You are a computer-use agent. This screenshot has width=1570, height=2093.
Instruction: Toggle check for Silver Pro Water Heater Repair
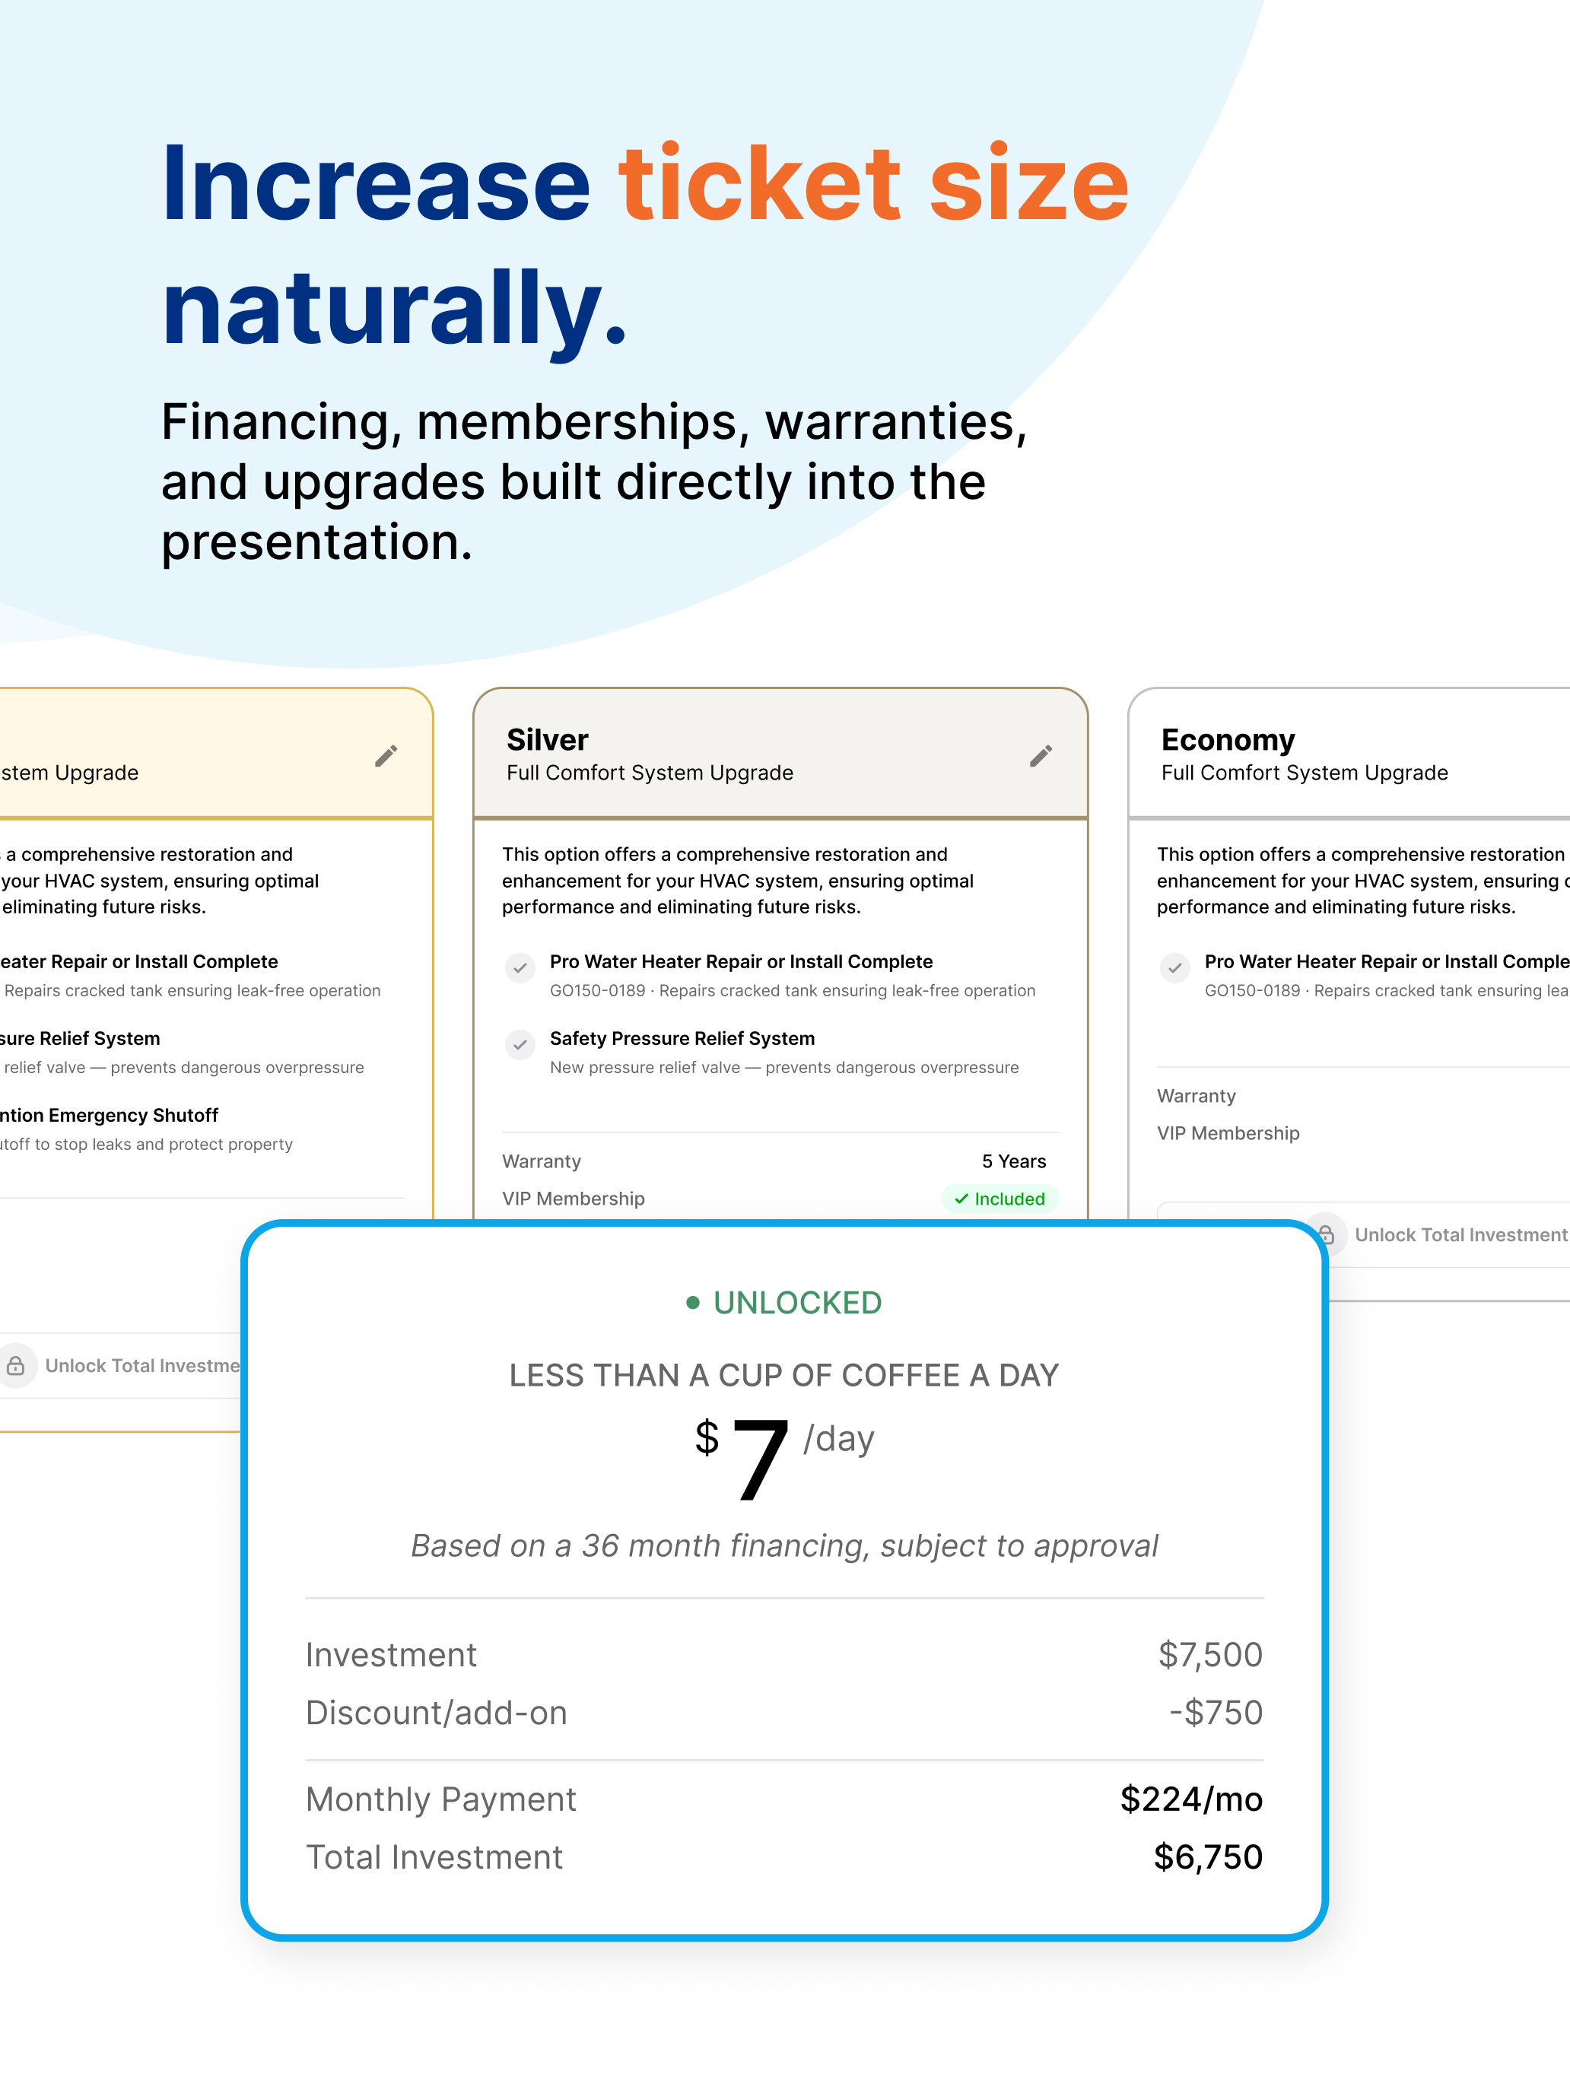520,968
